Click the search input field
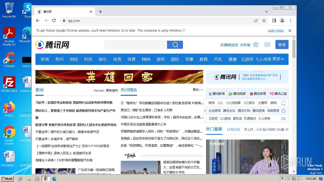 pyautogui.click(x=136, y=45)
